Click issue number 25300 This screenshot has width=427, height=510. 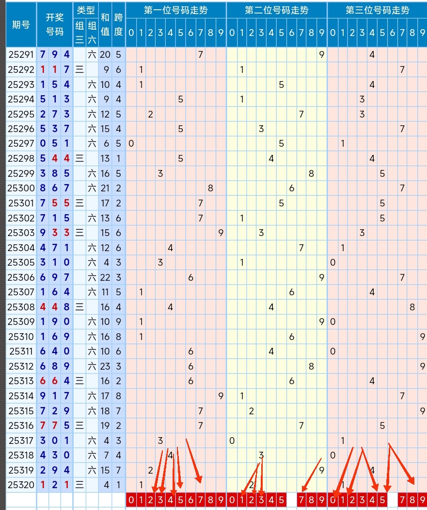(21, 188)
